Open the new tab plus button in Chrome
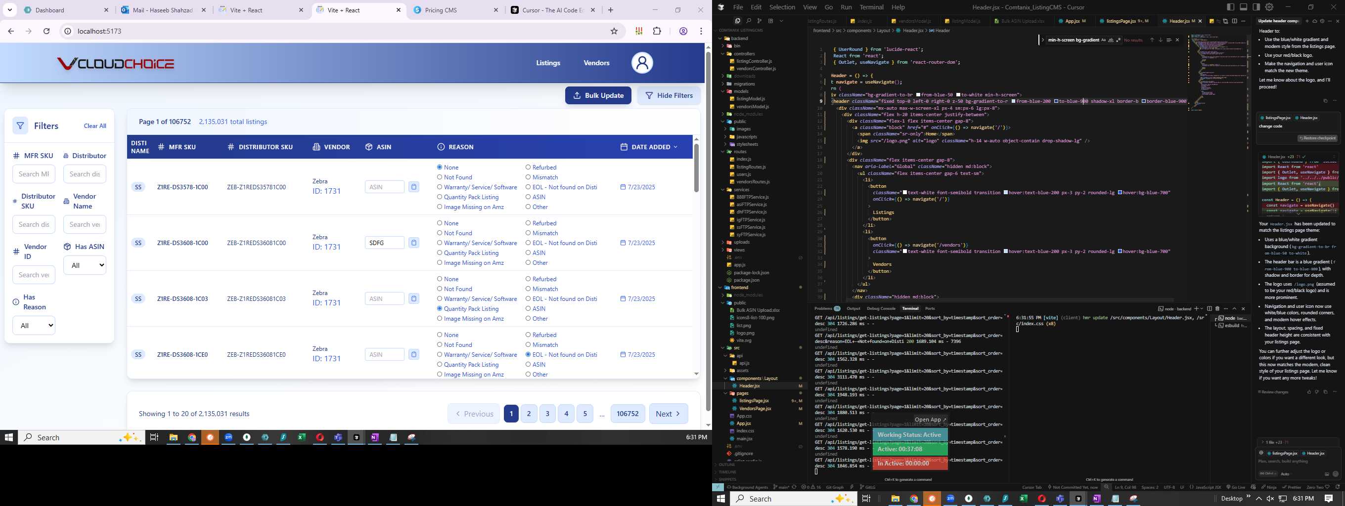 pos(610,10)
